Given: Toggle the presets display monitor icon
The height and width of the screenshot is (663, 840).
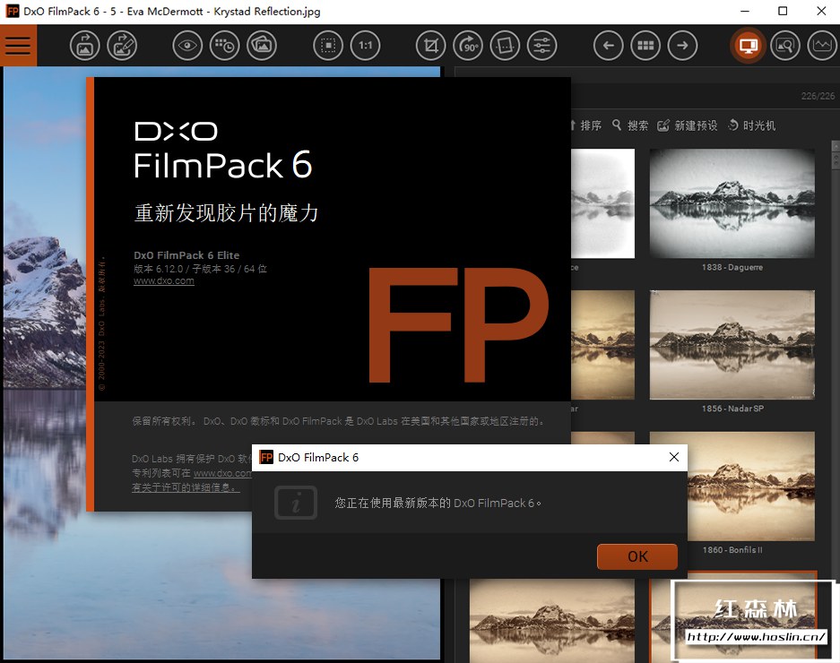Looking at the screenshot, I should point(749,46).
